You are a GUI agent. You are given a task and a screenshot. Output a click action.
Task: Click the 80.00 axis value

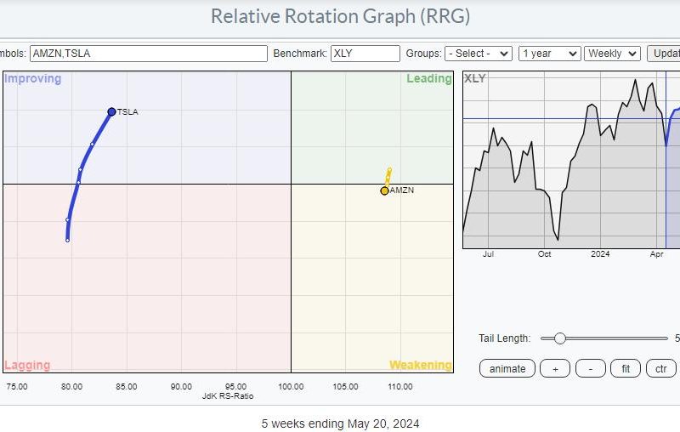point(71,386)
